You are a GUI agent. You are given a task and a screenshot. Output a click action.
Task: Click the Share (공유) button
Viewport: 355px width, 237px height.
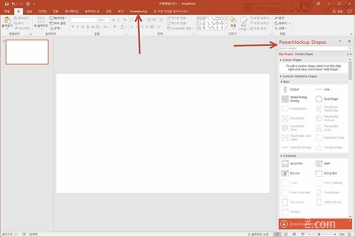point(338,11)
